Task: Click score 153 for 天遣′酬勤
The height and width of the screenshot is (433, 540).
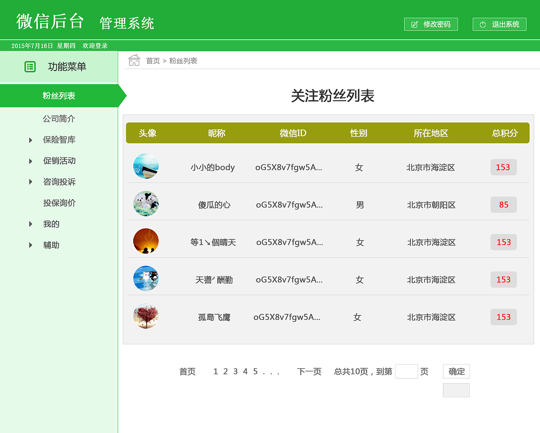Action: (503, 280)
